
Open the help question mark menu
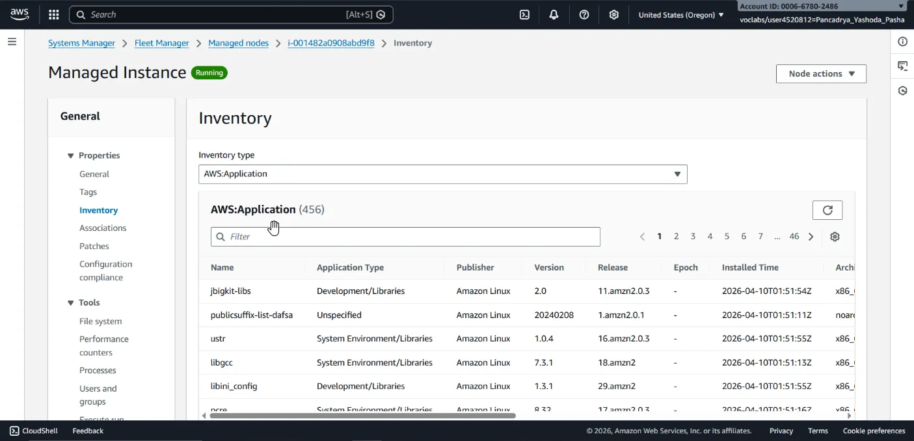(584, 14)
